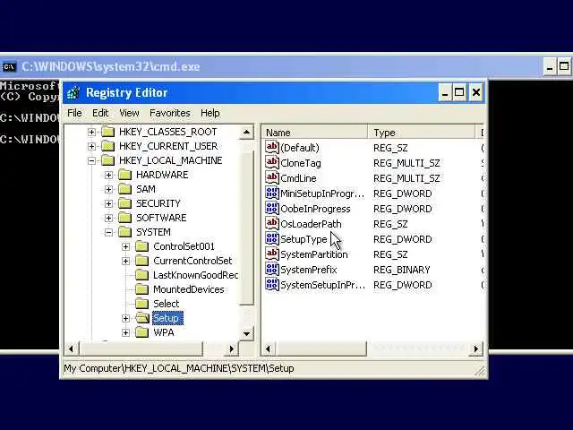The height and width of the screenshot is (430, 573).
Task: Select the CurrentControlSet folder icon
Action: pyautogui.click(x=141, y=261)
